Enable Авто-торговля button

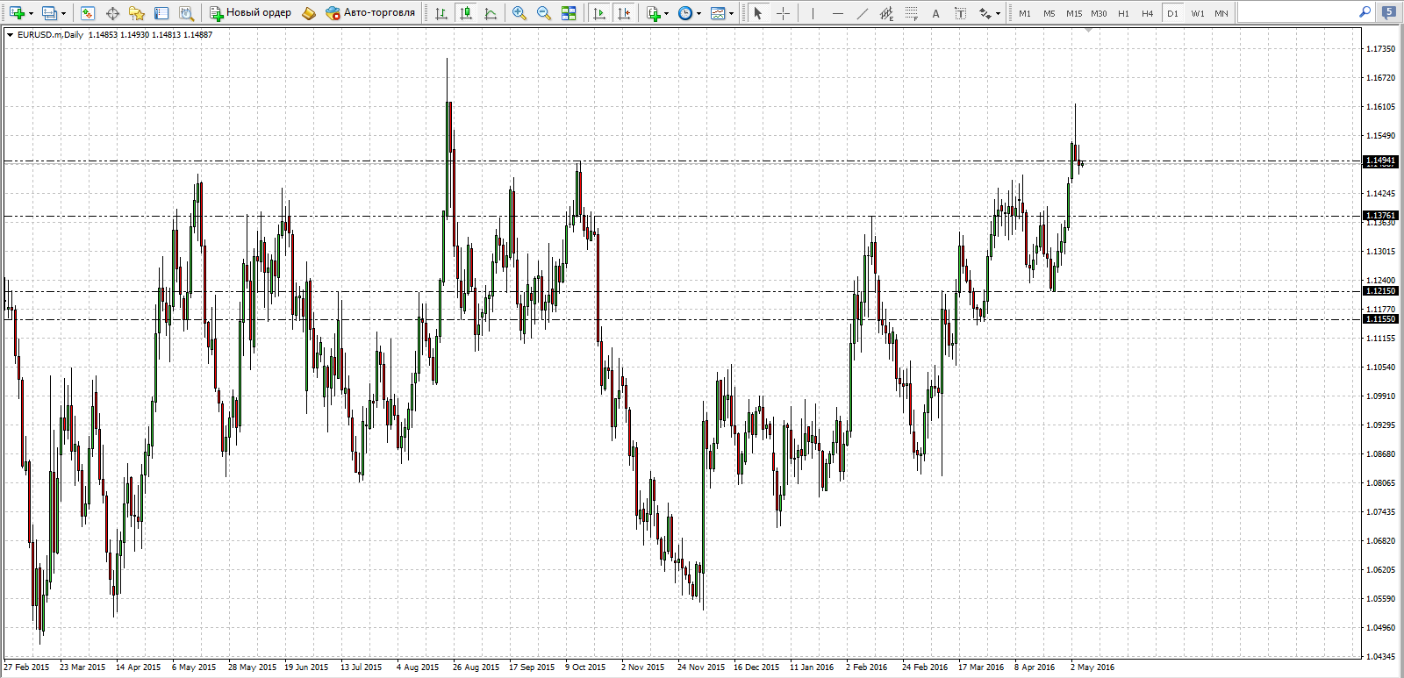pyautogui.click(x=370, y=13)
